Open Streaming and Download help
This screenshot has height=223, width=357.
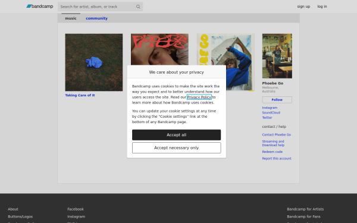[x=273, y=143]
